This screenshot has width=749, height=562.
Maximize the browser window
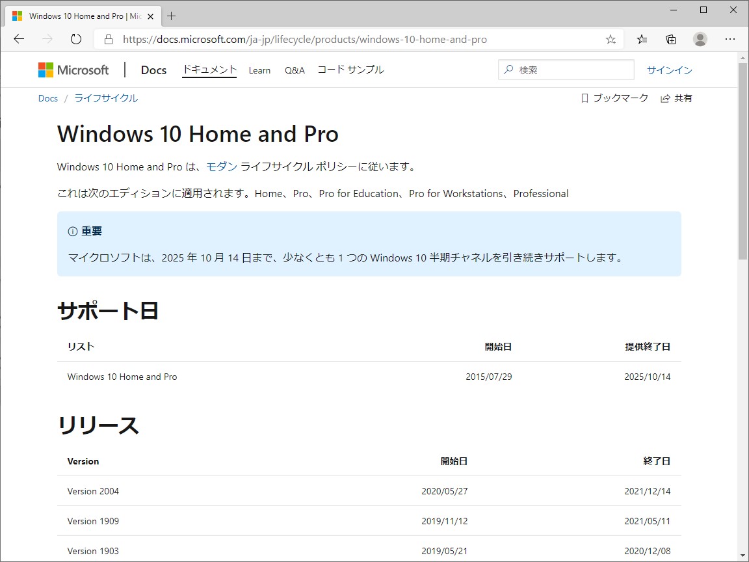[703, 10]
